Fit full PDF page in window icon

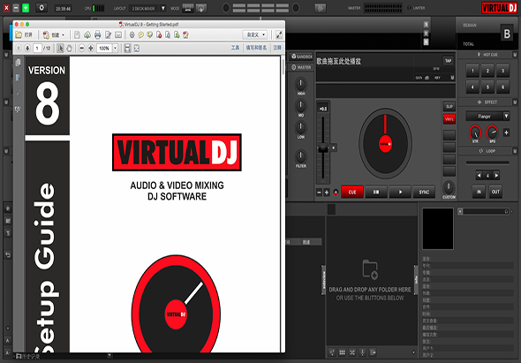click(x=137, y=49)
